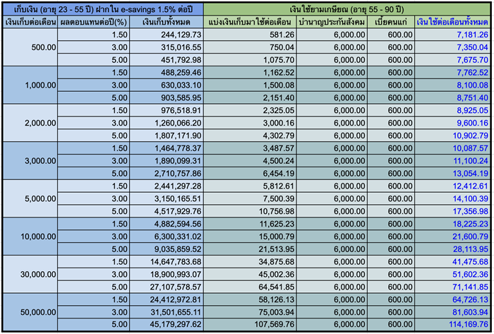Select the 10,000.00 monthly savings cell

[x=29, y=236]
